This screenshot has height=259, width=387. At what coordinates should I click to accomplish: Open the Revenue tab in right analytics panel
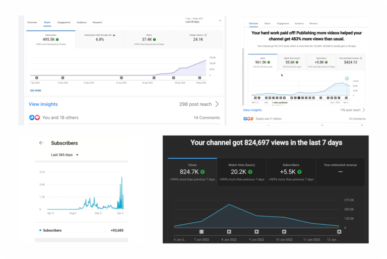313,23
